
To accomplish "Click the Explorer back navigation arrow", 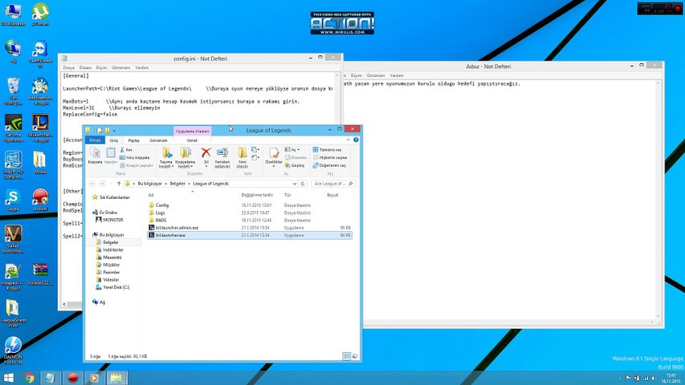I will pos(92,184).
